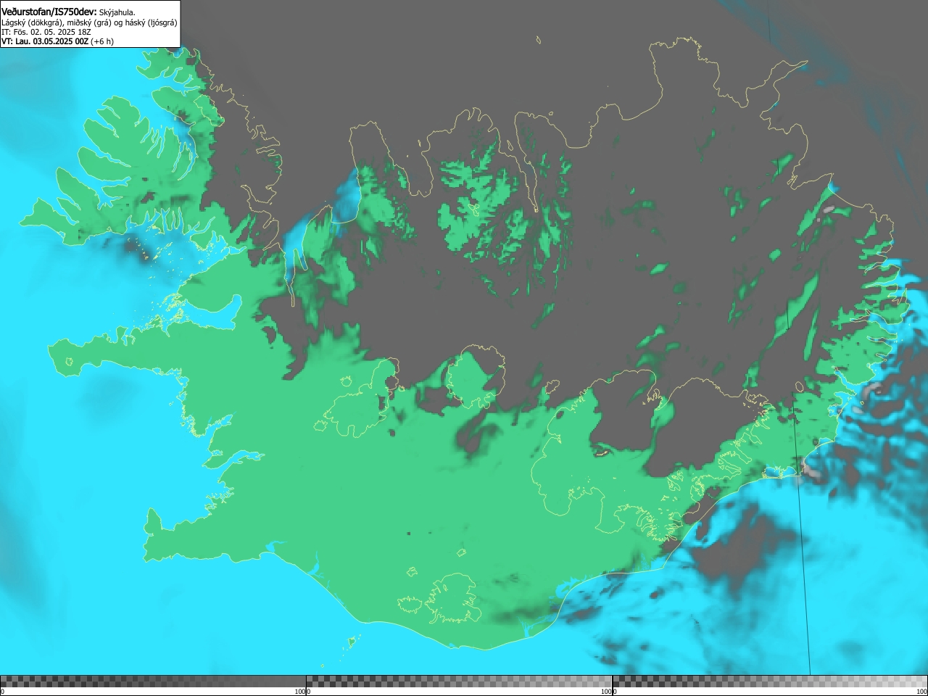Click the light high-cloud grayscale bar at bottom right

click(770, 681)
